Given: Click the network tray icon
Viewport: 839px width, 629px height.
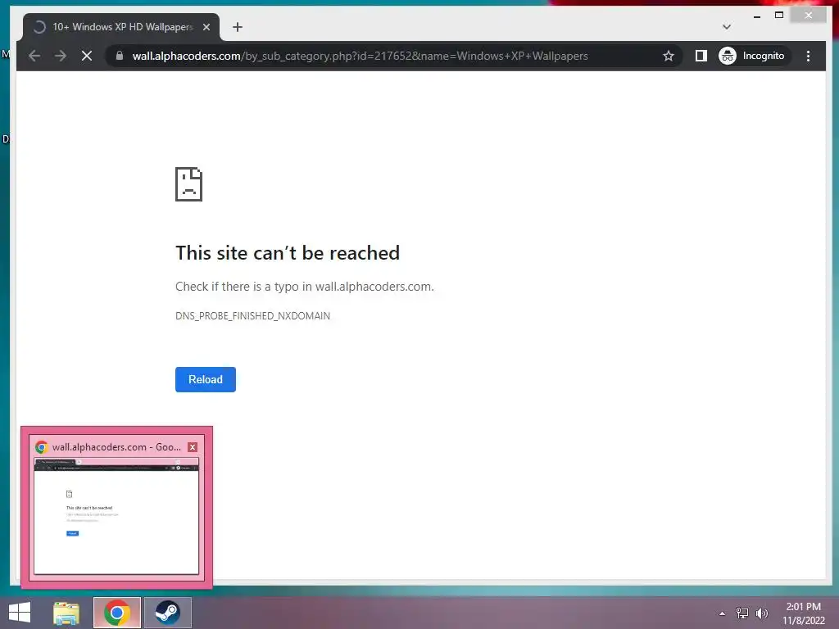Looking at the screenshot, I should pyautogui.click(x=741, y=613).
